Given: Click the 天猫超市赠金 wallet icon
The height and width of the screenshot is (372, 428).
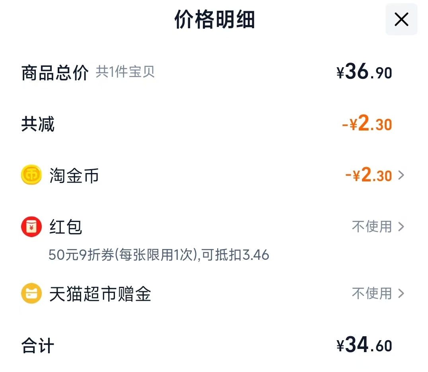Looking at the screenshot, I should (31, 294).
